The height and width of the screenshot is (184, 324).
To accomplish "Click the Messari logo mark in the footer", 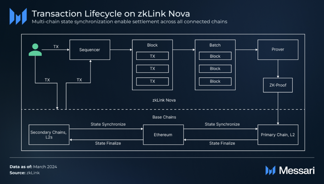I will point(270,170).
